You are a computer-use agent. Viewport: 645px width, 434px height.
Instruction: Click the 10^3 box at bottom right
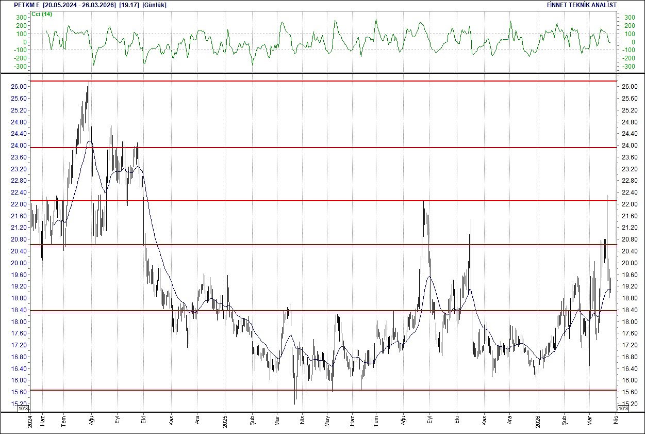point(622,409)
